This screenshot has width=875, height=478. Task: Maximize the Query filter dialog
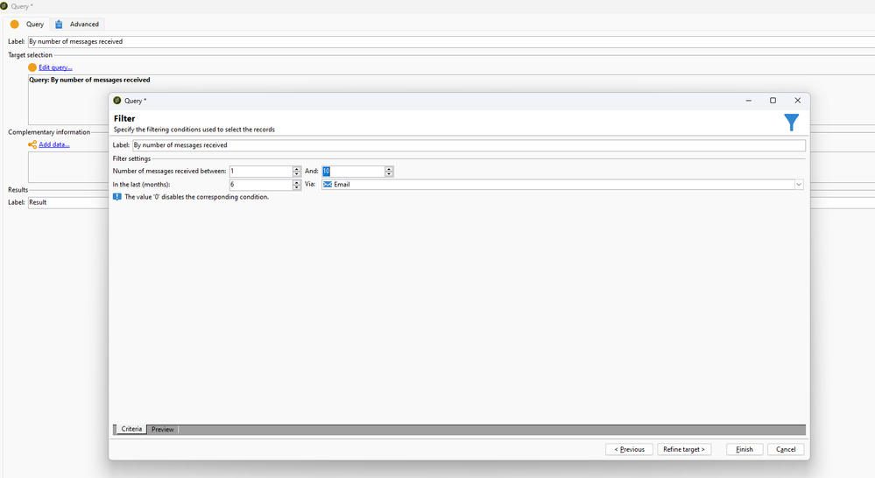(x=773, y=101)
